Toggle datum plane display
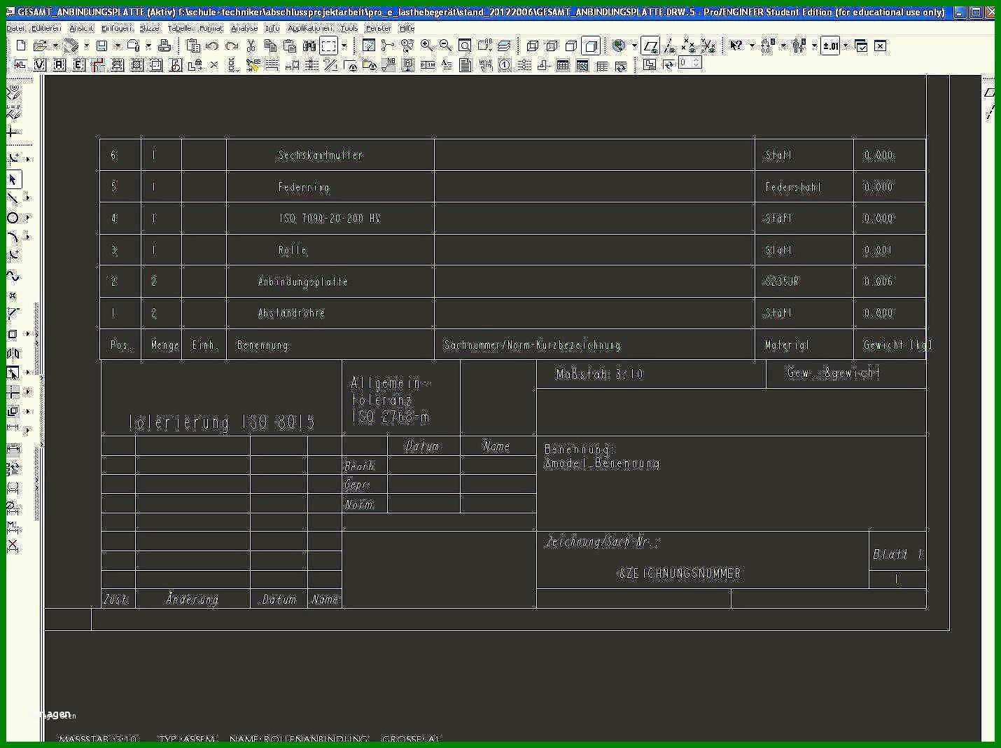 click(x=650, y=46)
